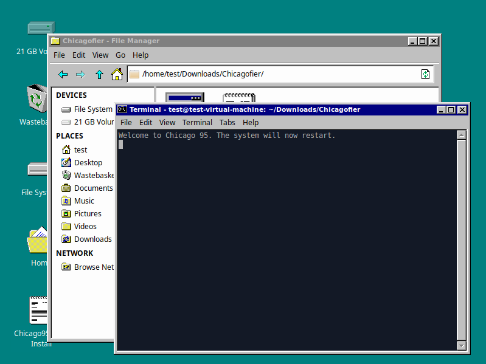Minimize the File Manager window
486x364 pixels.
point(412,41)
